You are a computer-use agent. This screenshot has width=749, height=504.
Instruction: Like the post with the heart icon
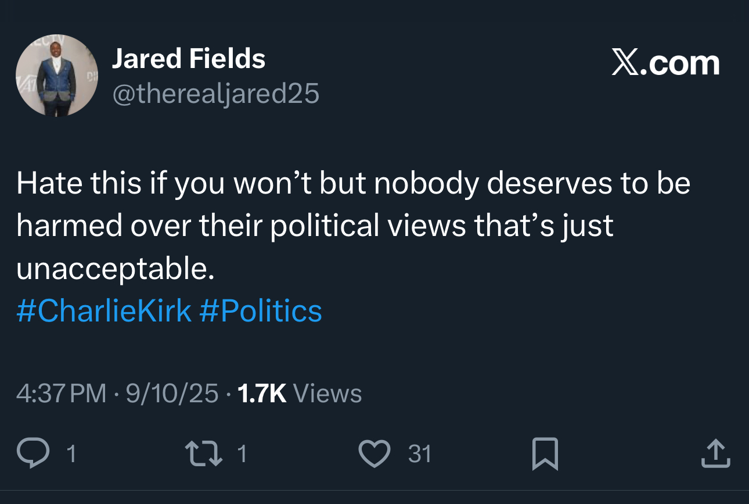click(x=374, y=453)
